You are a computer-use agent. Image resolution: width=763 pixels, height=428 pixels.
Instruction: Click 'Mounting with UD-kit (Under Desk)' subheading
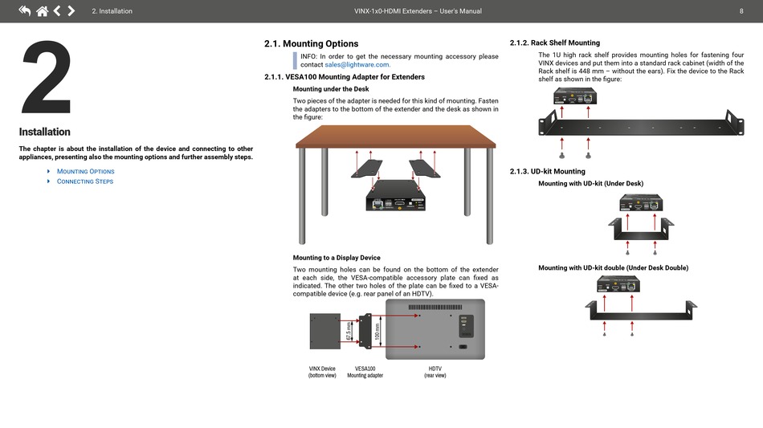coord(591,183)
